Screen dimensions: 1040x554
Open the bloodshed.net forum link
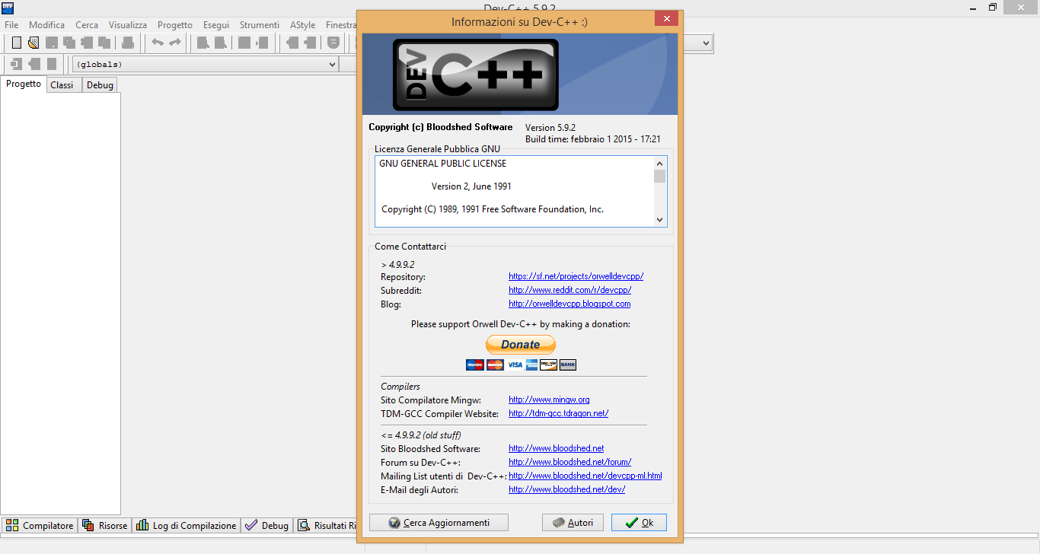pyautogui.click(x=570, y=463)
